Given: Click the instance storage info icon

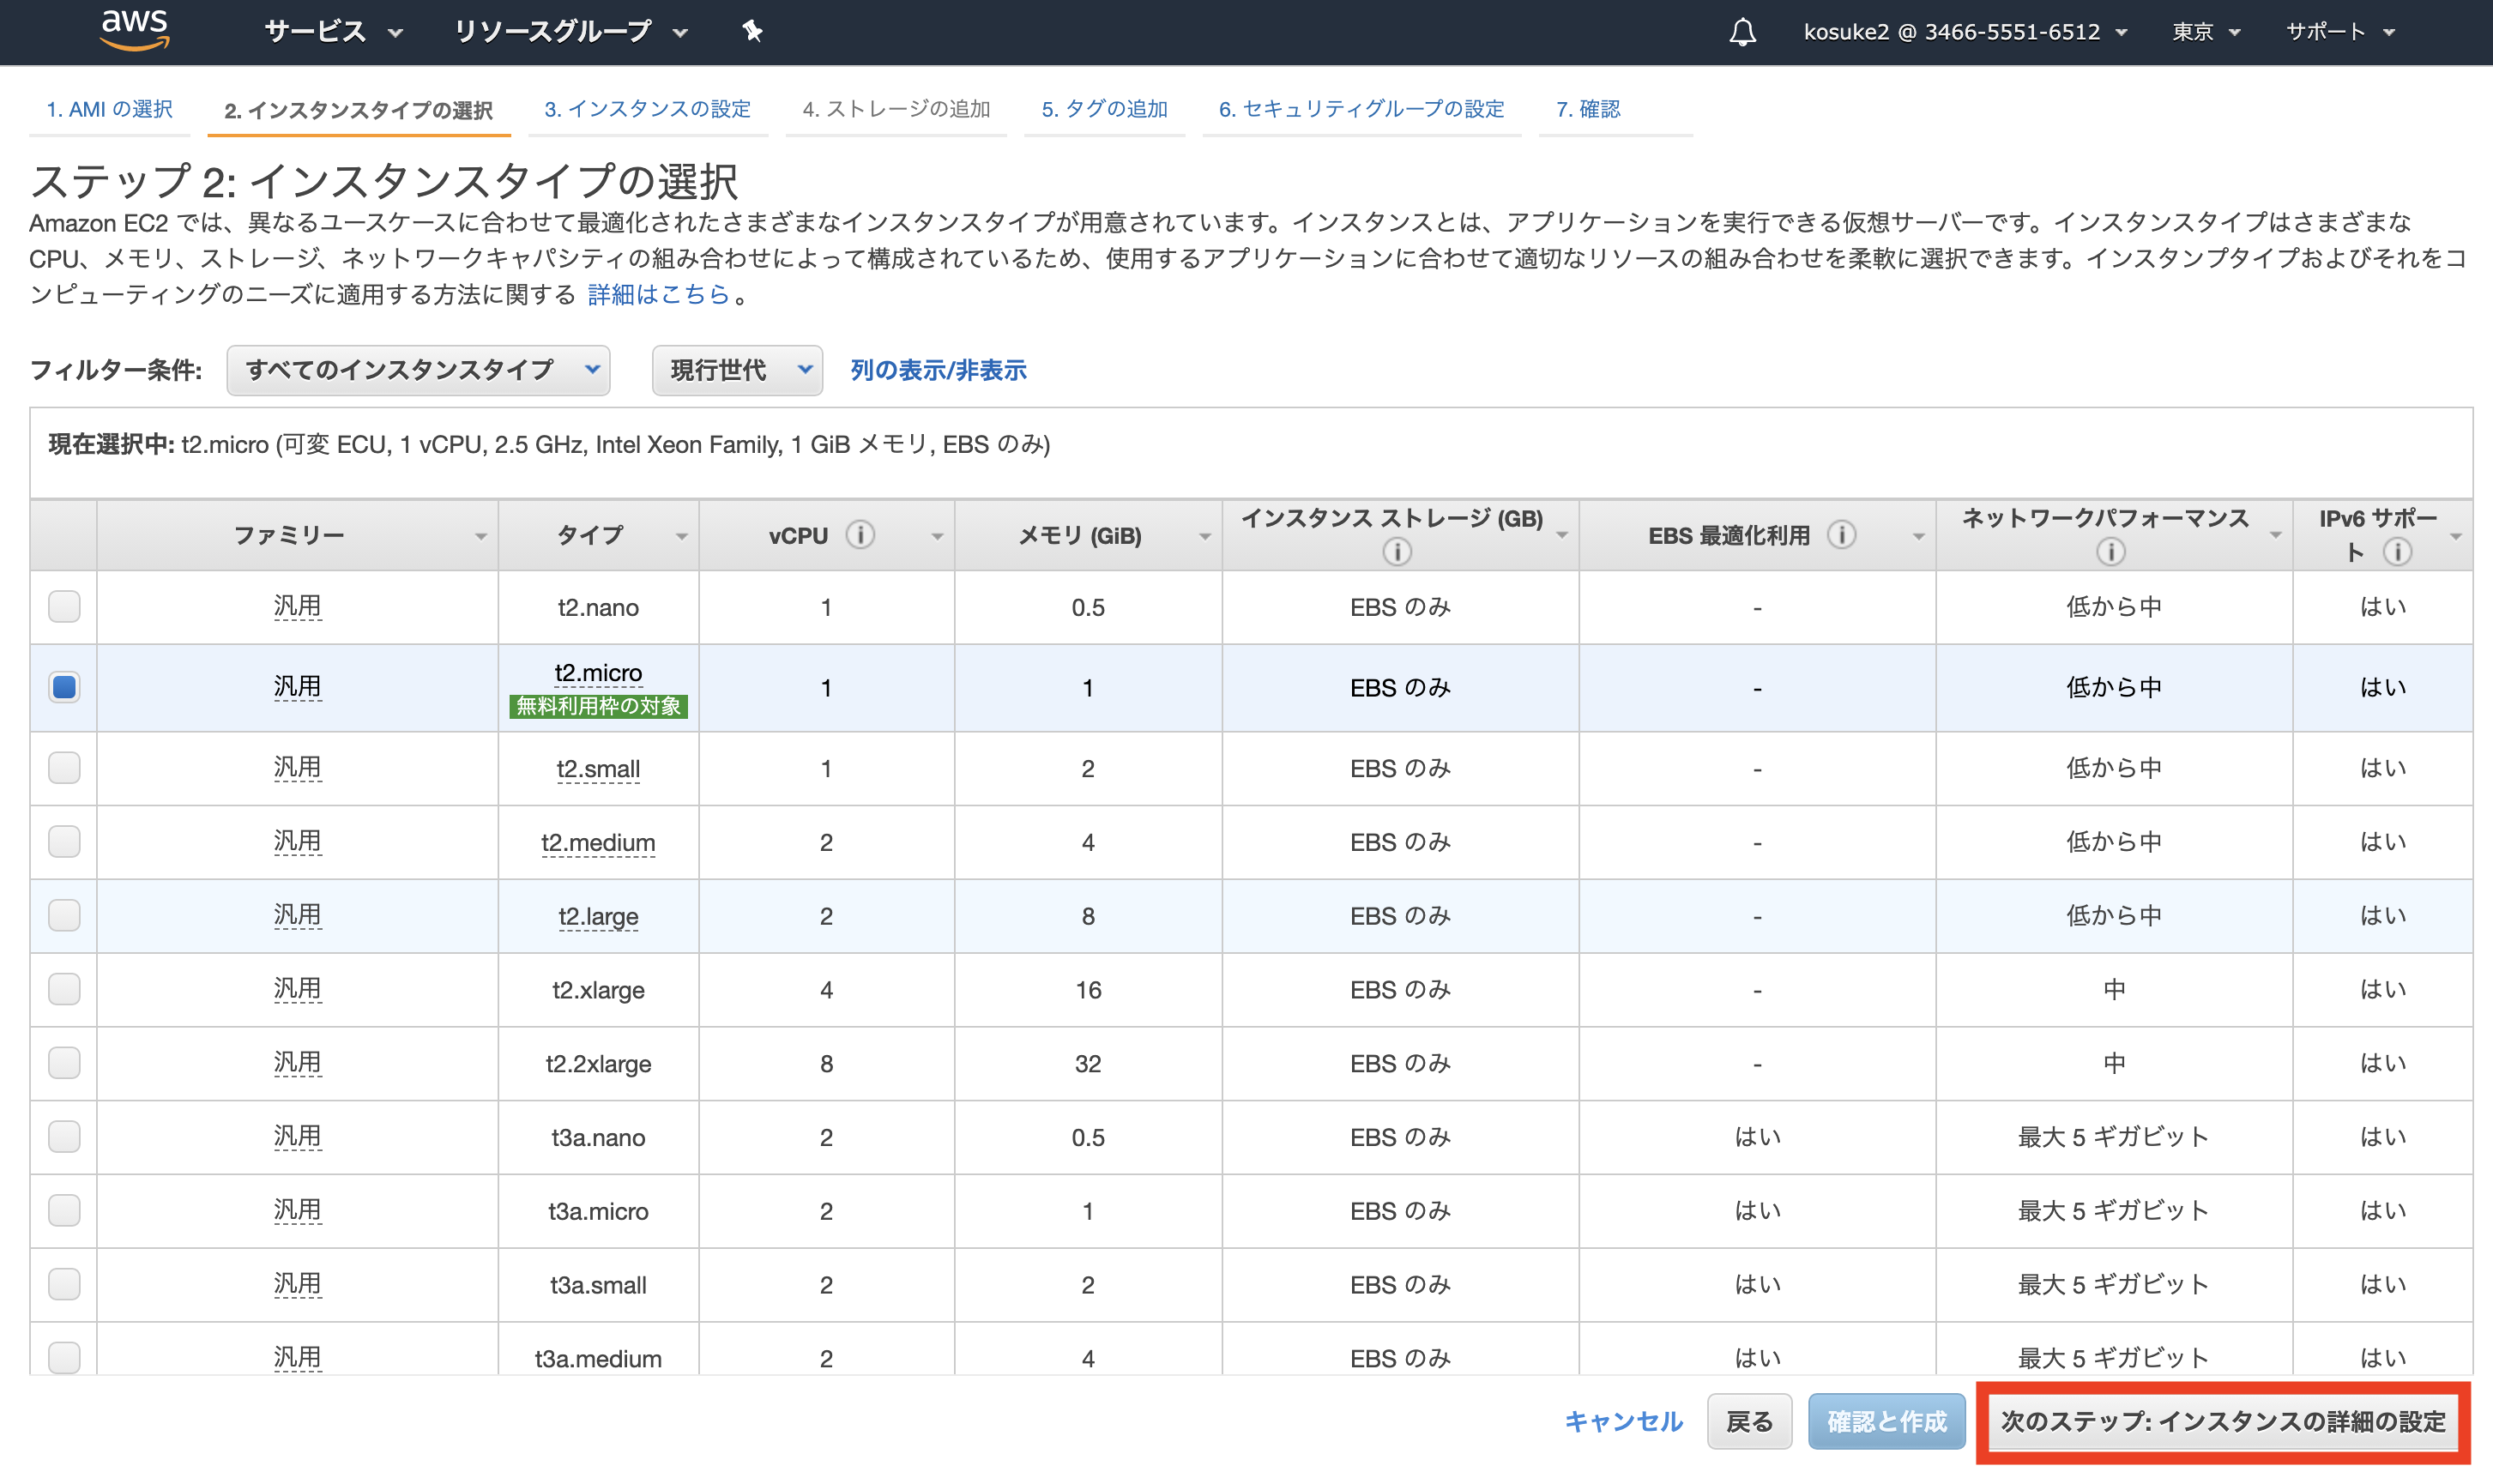Looking at the screenshot, I should click(x=1397, y=551).
